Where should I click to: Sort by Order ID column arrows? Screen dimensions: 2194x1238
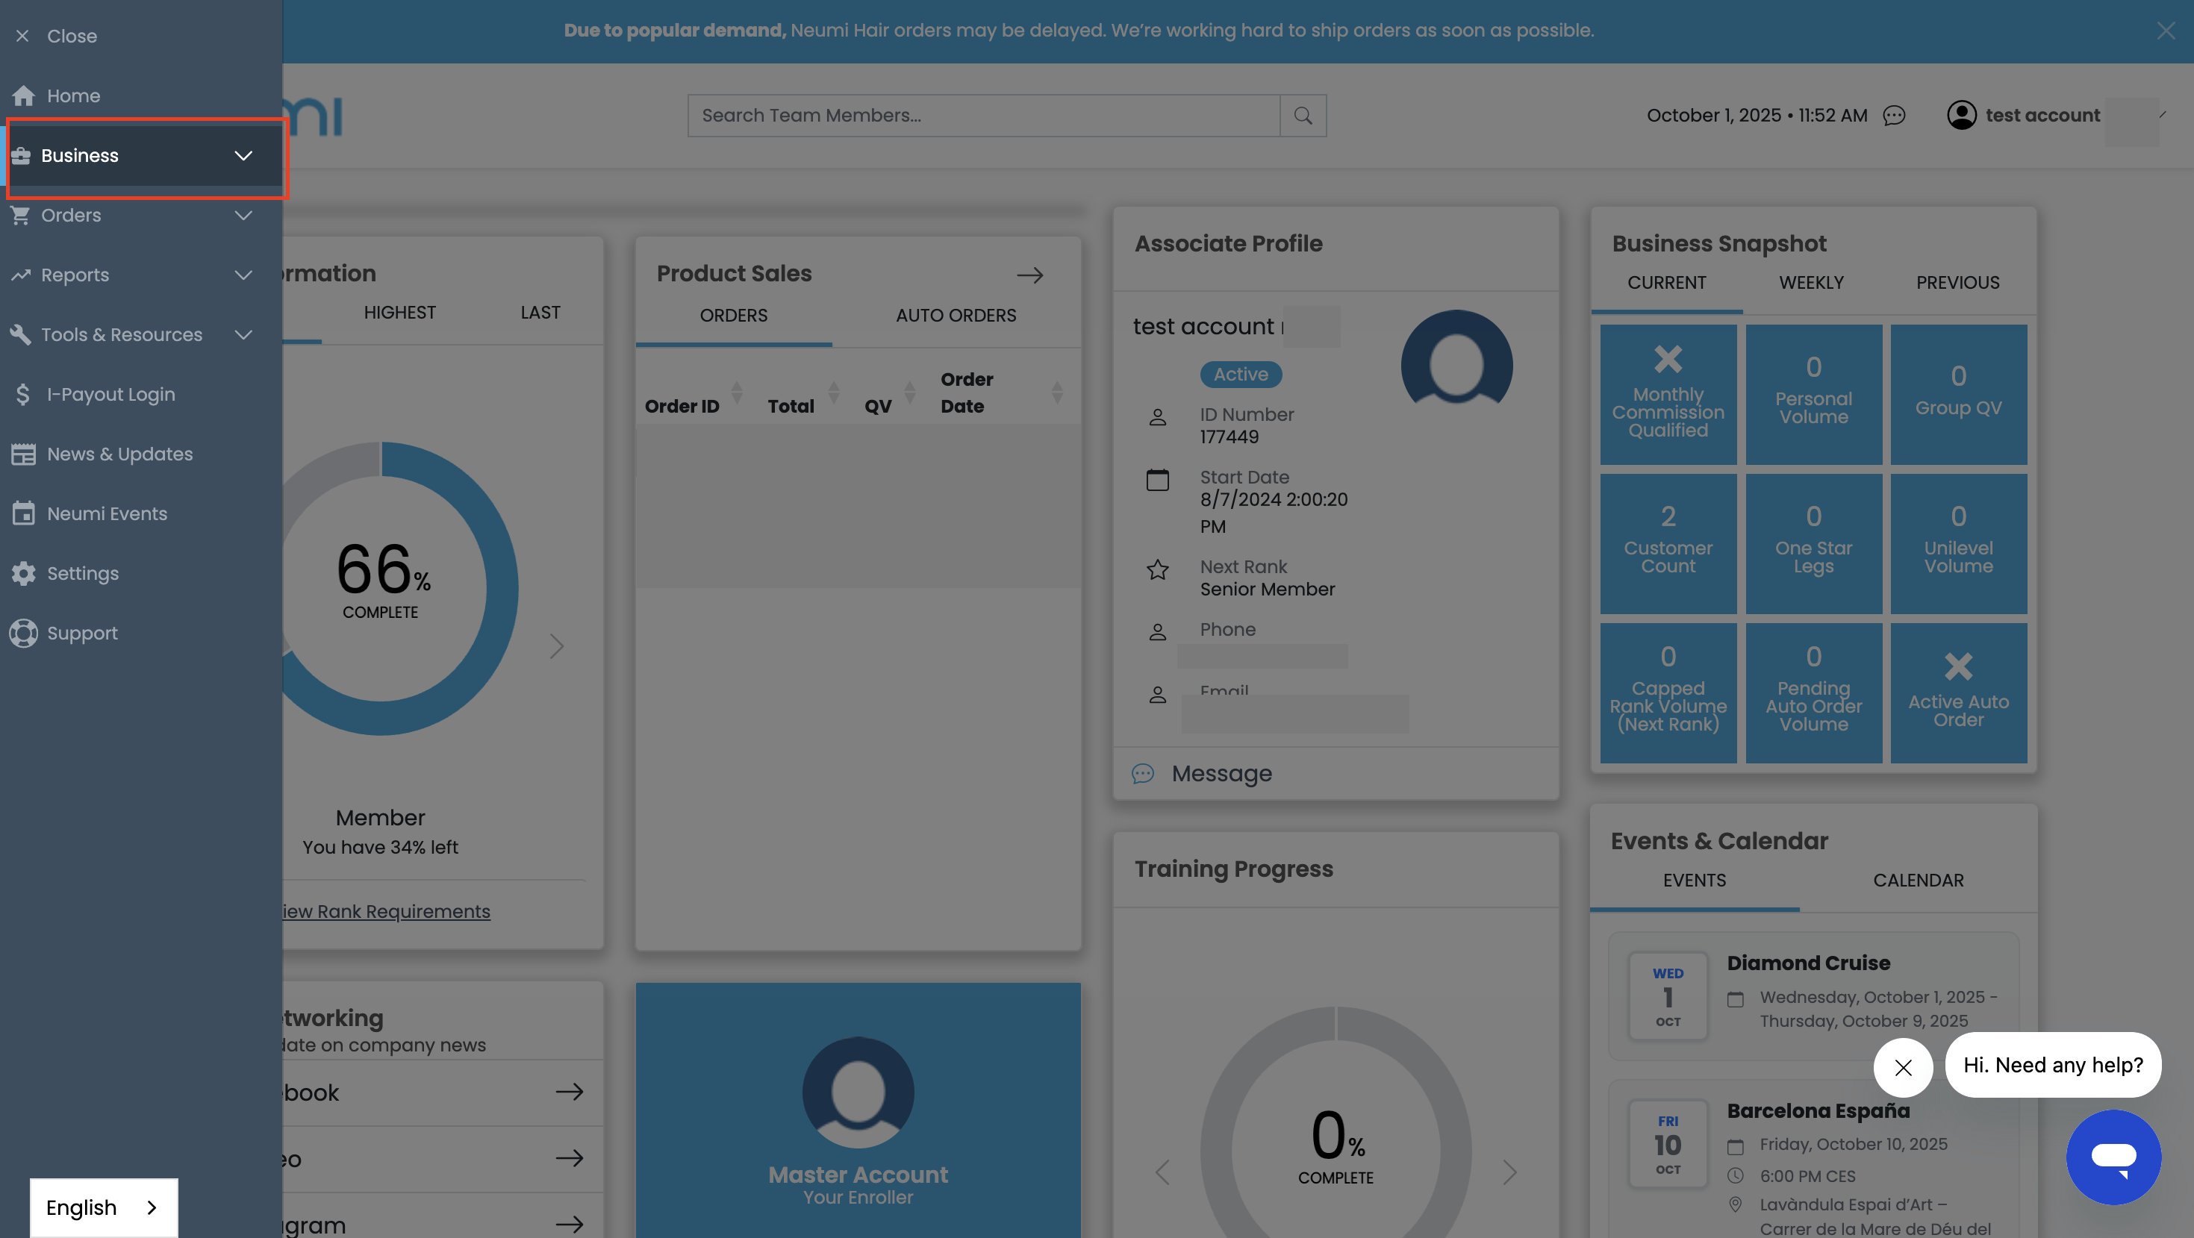pos(737,393)
